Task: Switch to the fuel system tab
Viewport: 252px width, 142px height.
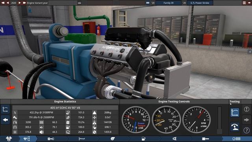Action: [143, 138]
